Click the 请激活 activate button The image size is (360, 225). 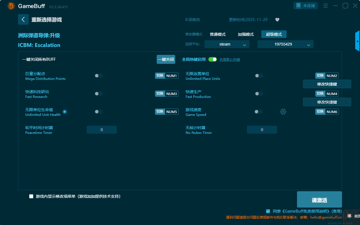click(319, 199)
